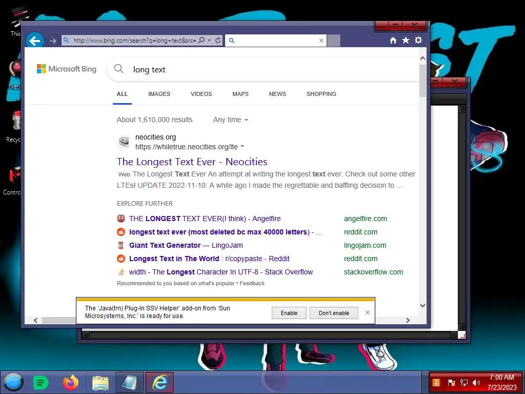Close the current browser tab
The height and width of the screenshot is (394, 525).
(x=321, y=41)
